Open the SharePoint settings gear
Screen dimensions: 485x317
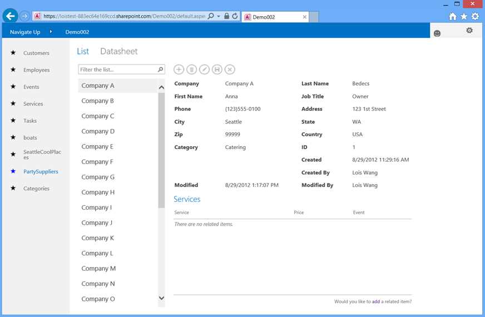click(x=469, y=30)
